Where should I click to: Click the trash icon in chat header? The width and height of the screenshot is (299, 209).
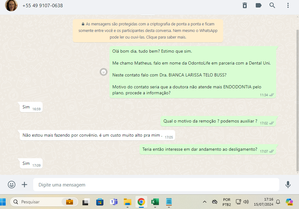[x=245, y=5]
